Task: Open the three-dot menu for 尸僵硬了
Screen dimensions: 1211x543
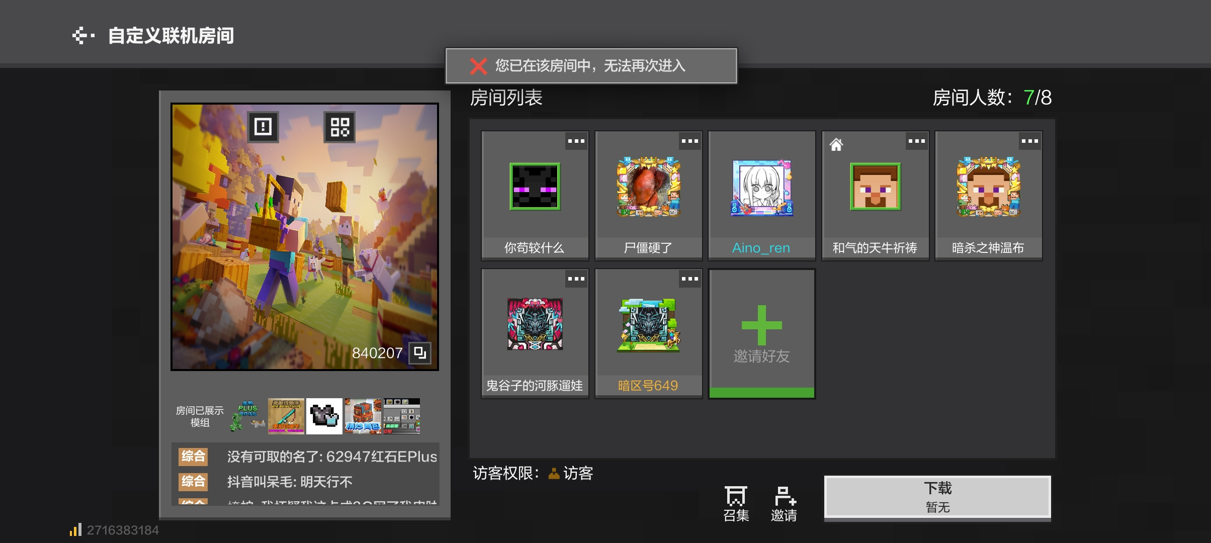Action: 690,141
